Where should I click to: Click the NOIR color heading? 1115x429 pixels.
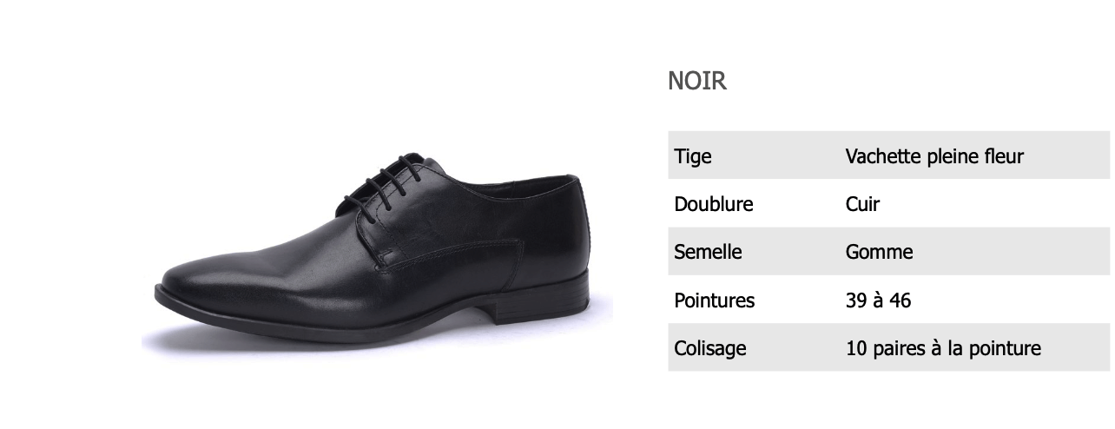pos(696,81)
